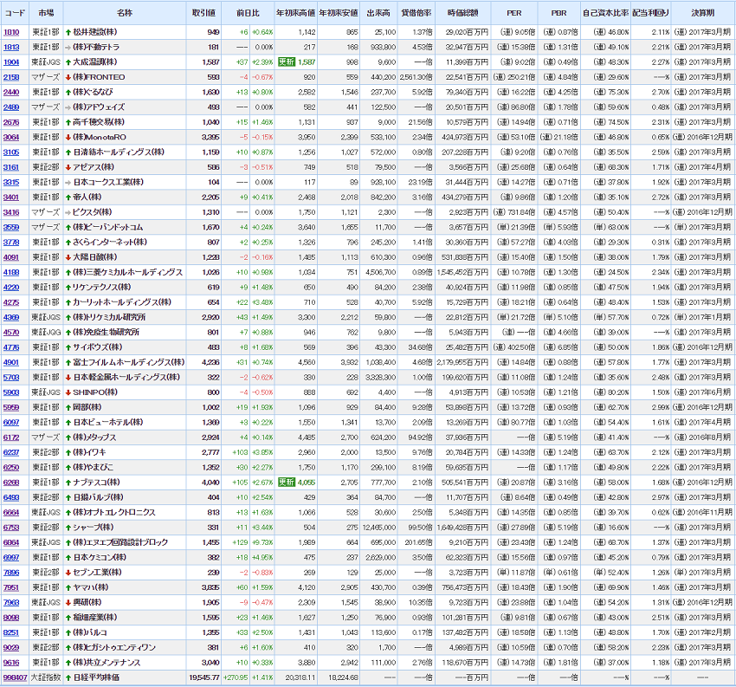Click the up arrow beside シャープ(株)
Image resolution: width=736 pixels, height=687 pixels.
(68, 528)
